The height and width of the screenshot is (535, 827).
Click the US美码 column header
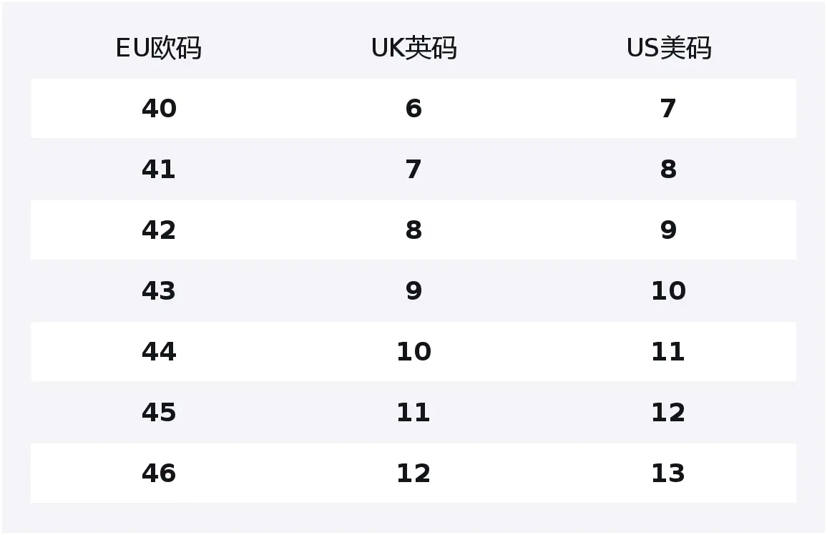pos(669,48)
